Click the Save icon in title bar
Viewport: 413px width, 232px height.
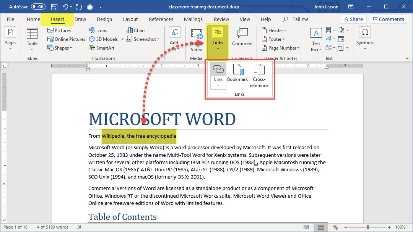pos(54,7)
